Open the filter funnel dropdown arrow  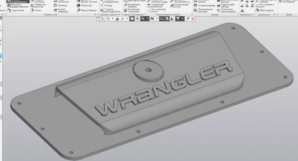tap(183, 19)
